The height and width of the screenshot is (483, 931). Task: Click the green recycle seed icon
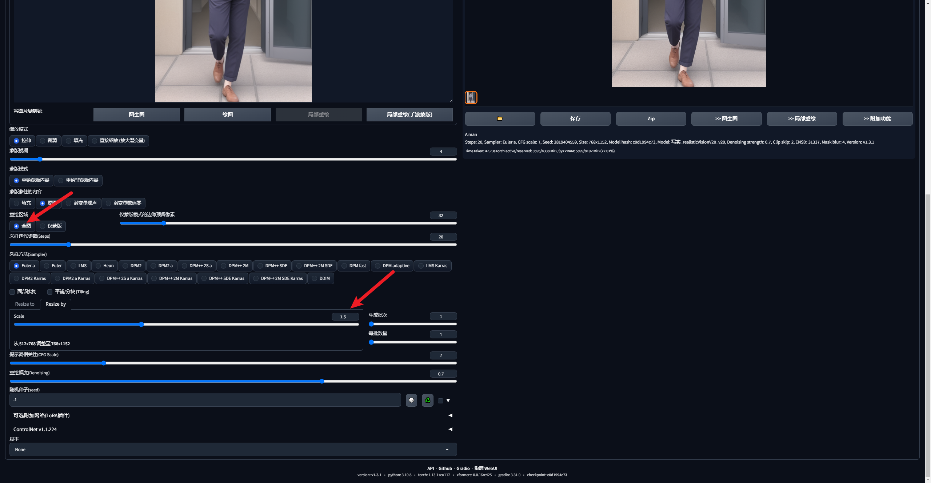(x=428, y=400)
